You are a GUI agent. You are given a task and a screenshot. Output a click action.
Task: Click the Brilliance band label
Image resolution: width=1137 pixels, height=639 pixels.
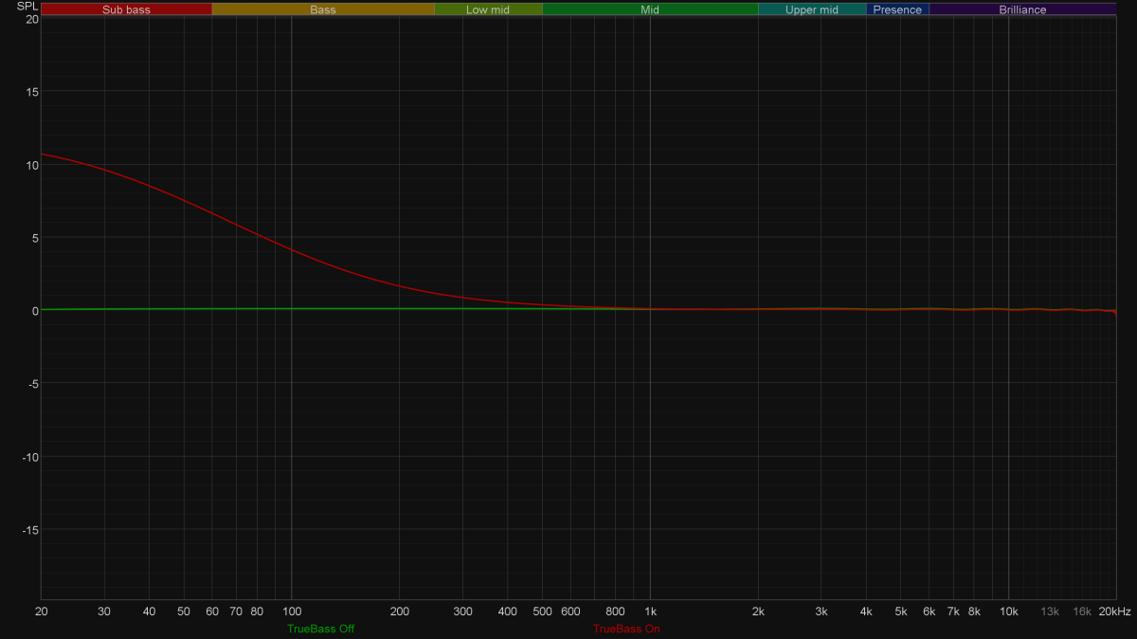pos(1022,9)
